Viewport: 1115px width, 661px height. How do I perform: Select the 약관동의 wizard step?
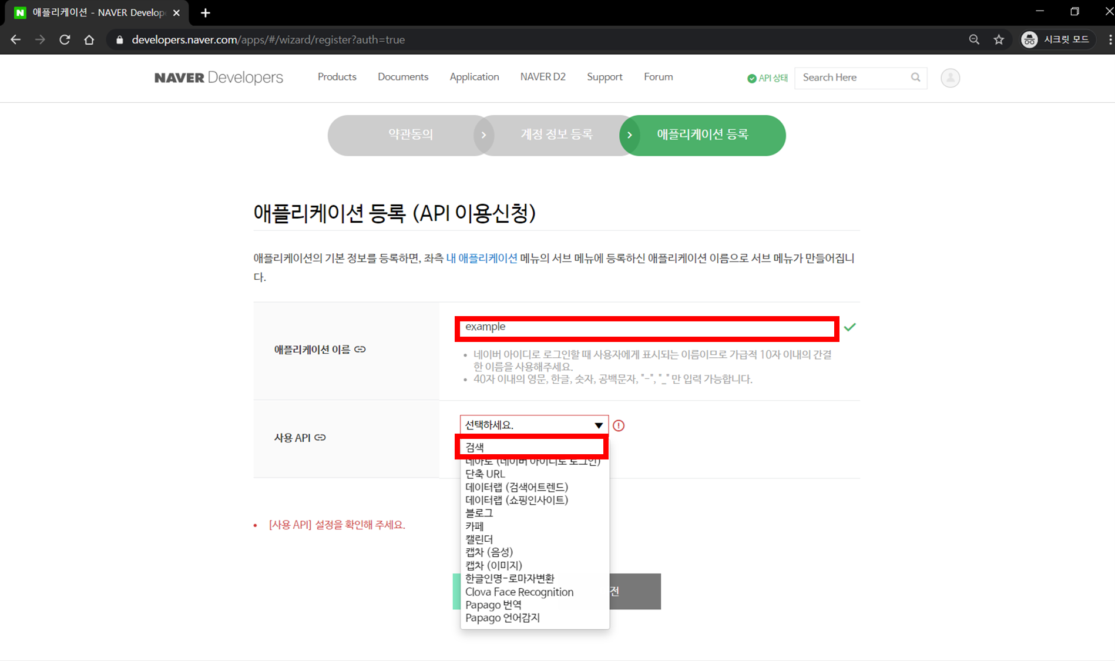[410, 135]
